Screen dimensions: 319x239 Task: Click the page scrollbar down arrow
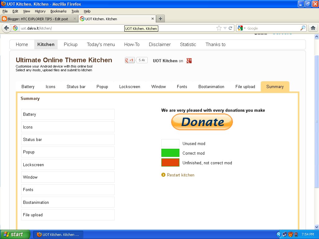point(317,227)
